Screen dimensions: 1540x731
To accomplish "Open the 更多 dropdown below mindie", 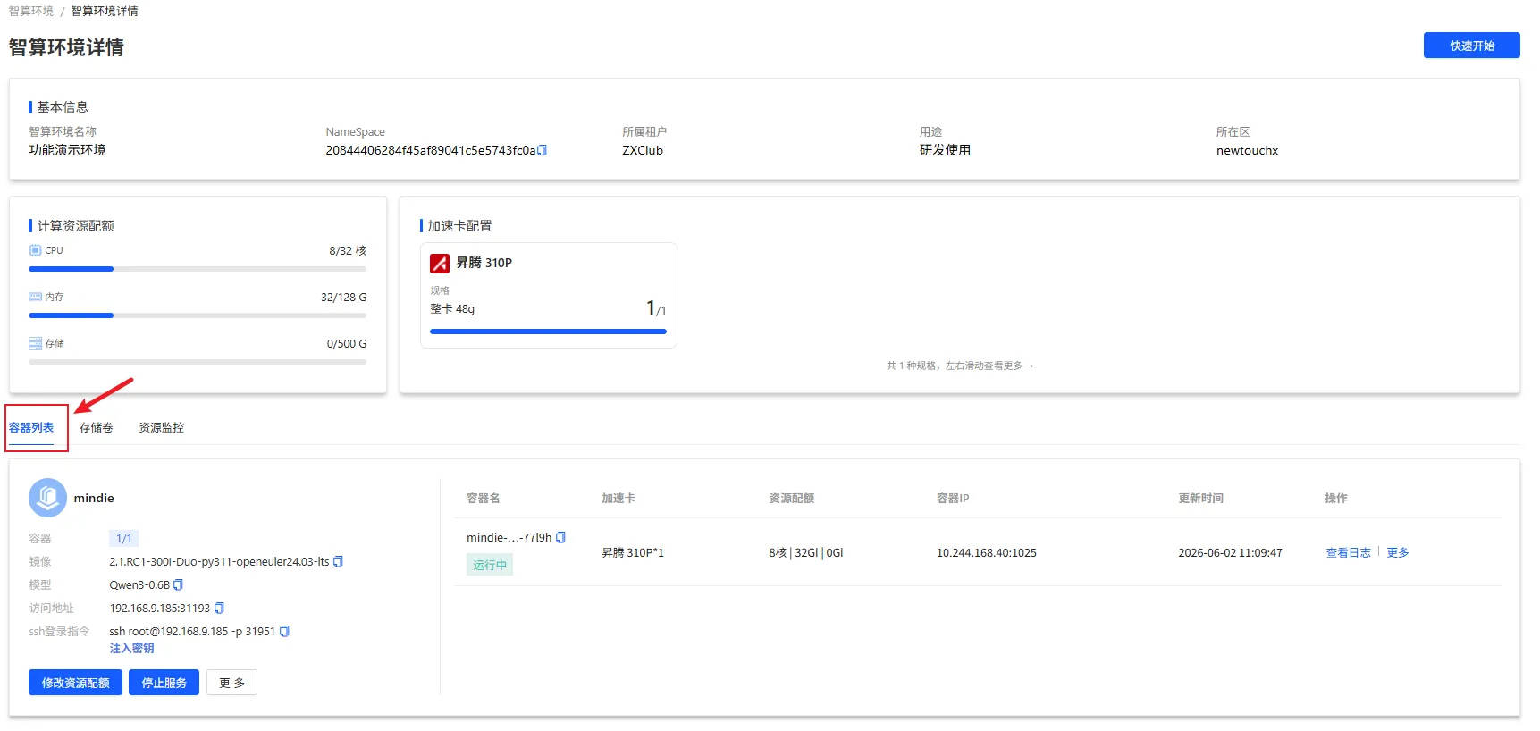I will [231, 683].
